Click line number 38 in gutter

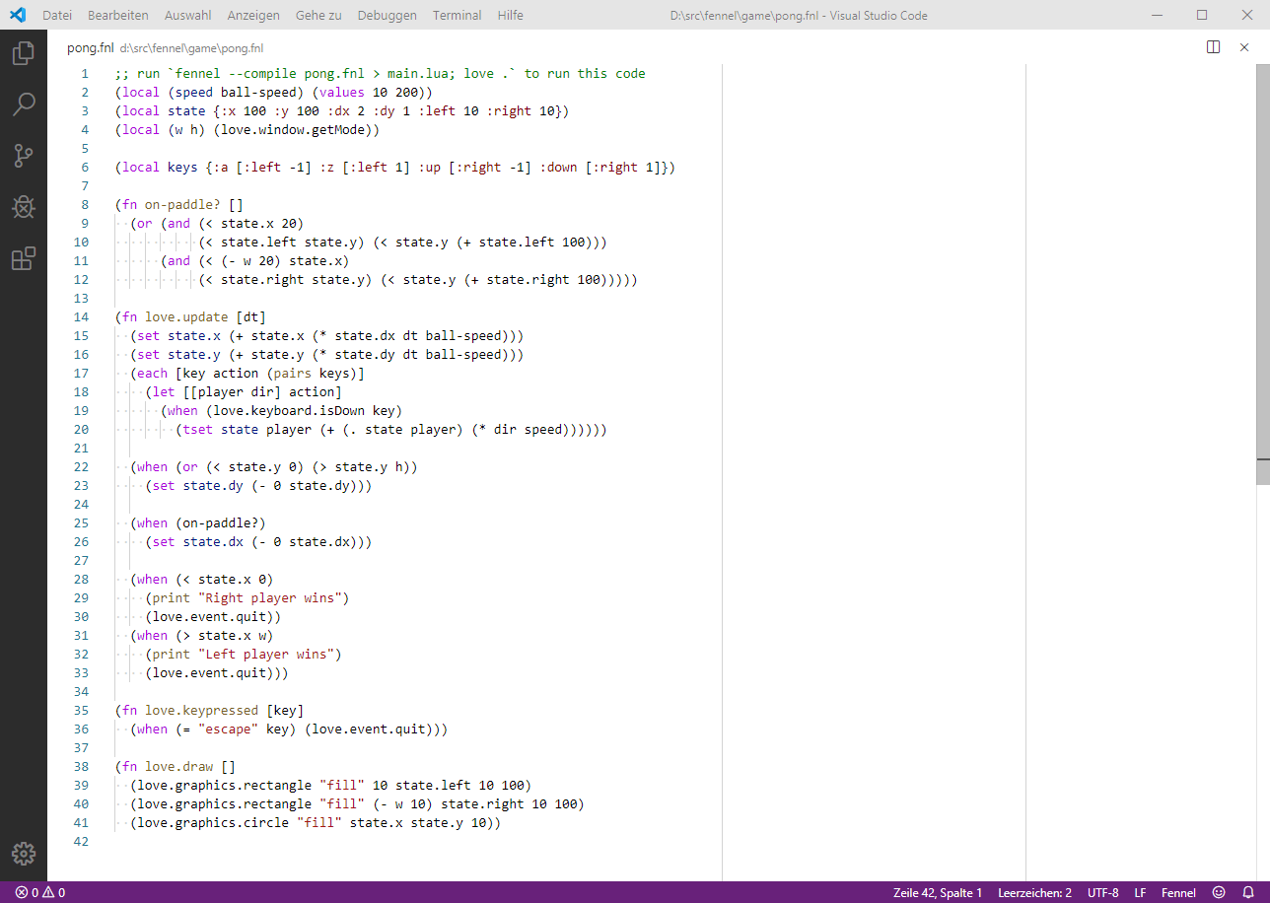[81, 766]
